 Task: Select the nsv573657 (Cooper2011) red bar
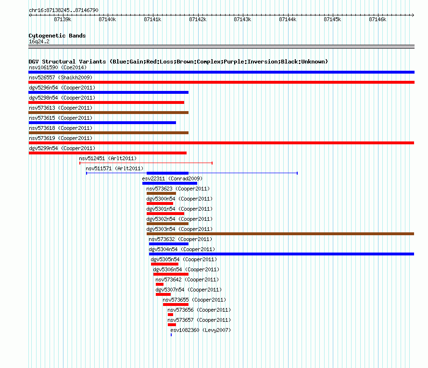(172, 325)
